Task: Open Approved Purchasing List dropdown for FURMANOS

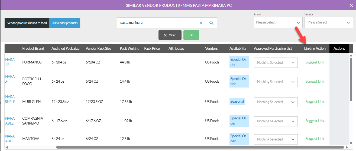Action: tap(276, 62)
